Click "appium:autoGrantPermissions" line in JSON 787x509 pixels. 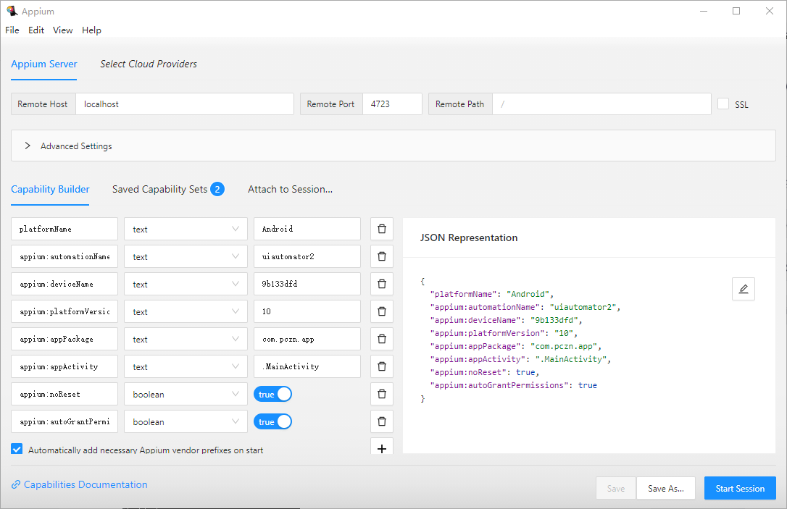[514, 385]
